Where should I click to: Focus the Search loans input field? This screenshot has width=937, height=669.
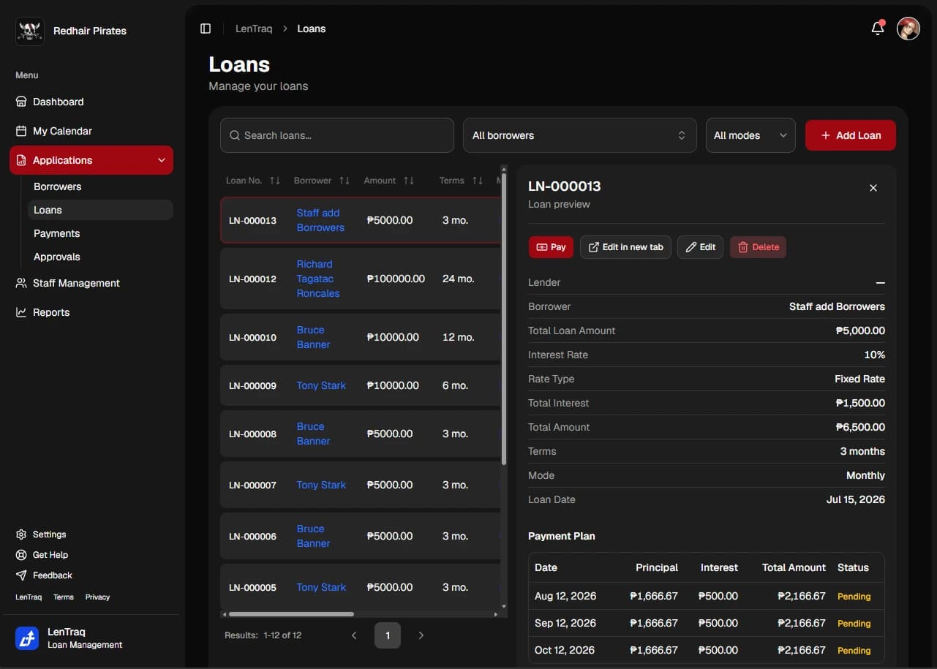pos(337,135)
